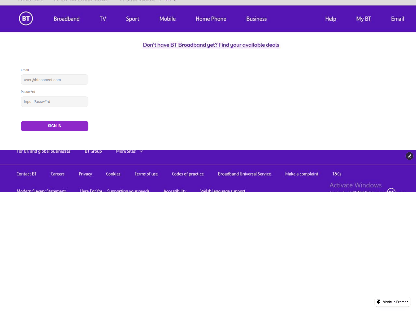
Task: Click the Framer logo icon in the badge
Action: (x=379, y=302)
